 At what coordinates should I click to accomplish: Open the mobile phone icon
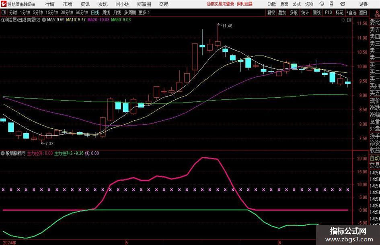point(331,4)
